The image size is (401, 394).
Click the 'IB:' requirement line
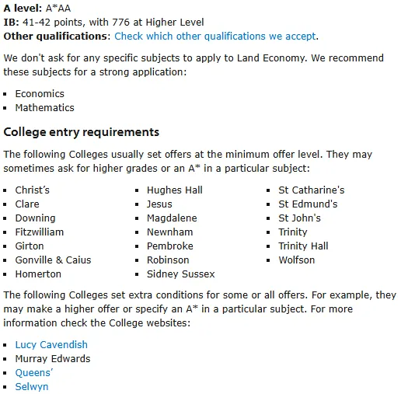103,23
